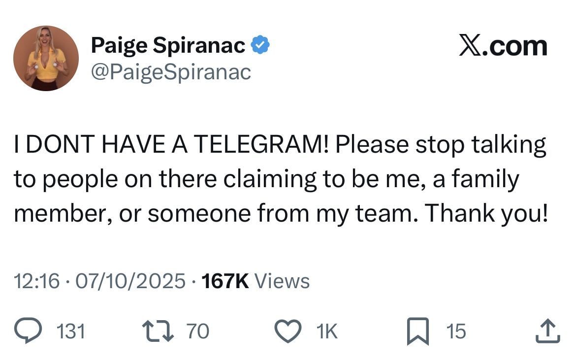Viewport: 576px width, 363px height.
Task: View the 167K Views analytics
Action: (x=256, y=281)
